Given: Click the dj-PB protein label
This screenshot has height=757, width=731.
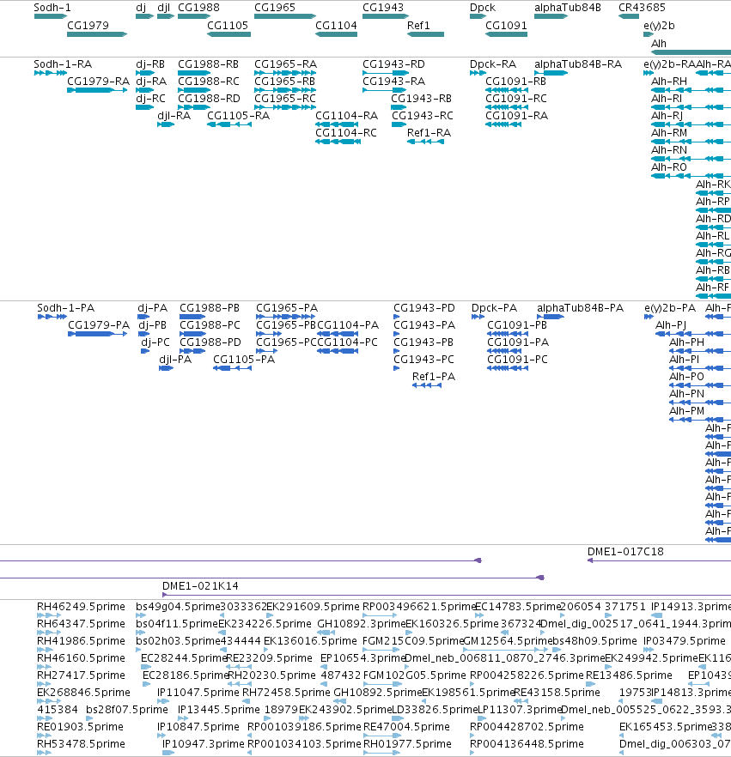Looking at the screenshot, I should [153, 325].
